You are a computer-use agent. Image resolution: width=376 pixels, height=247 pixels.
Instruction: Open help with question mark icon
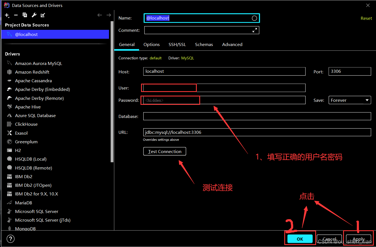pos(10,239)
